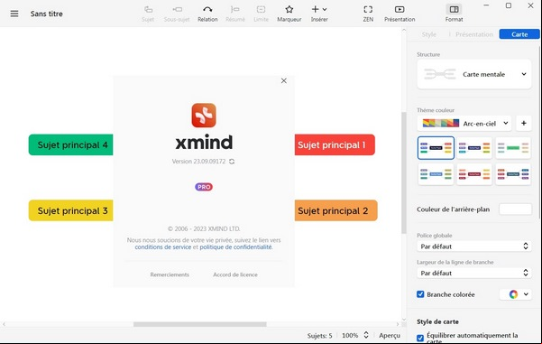This screenshot has height=344, width=542.
Task: Click the 100% zoom value
Action: [x=350, y=335]
